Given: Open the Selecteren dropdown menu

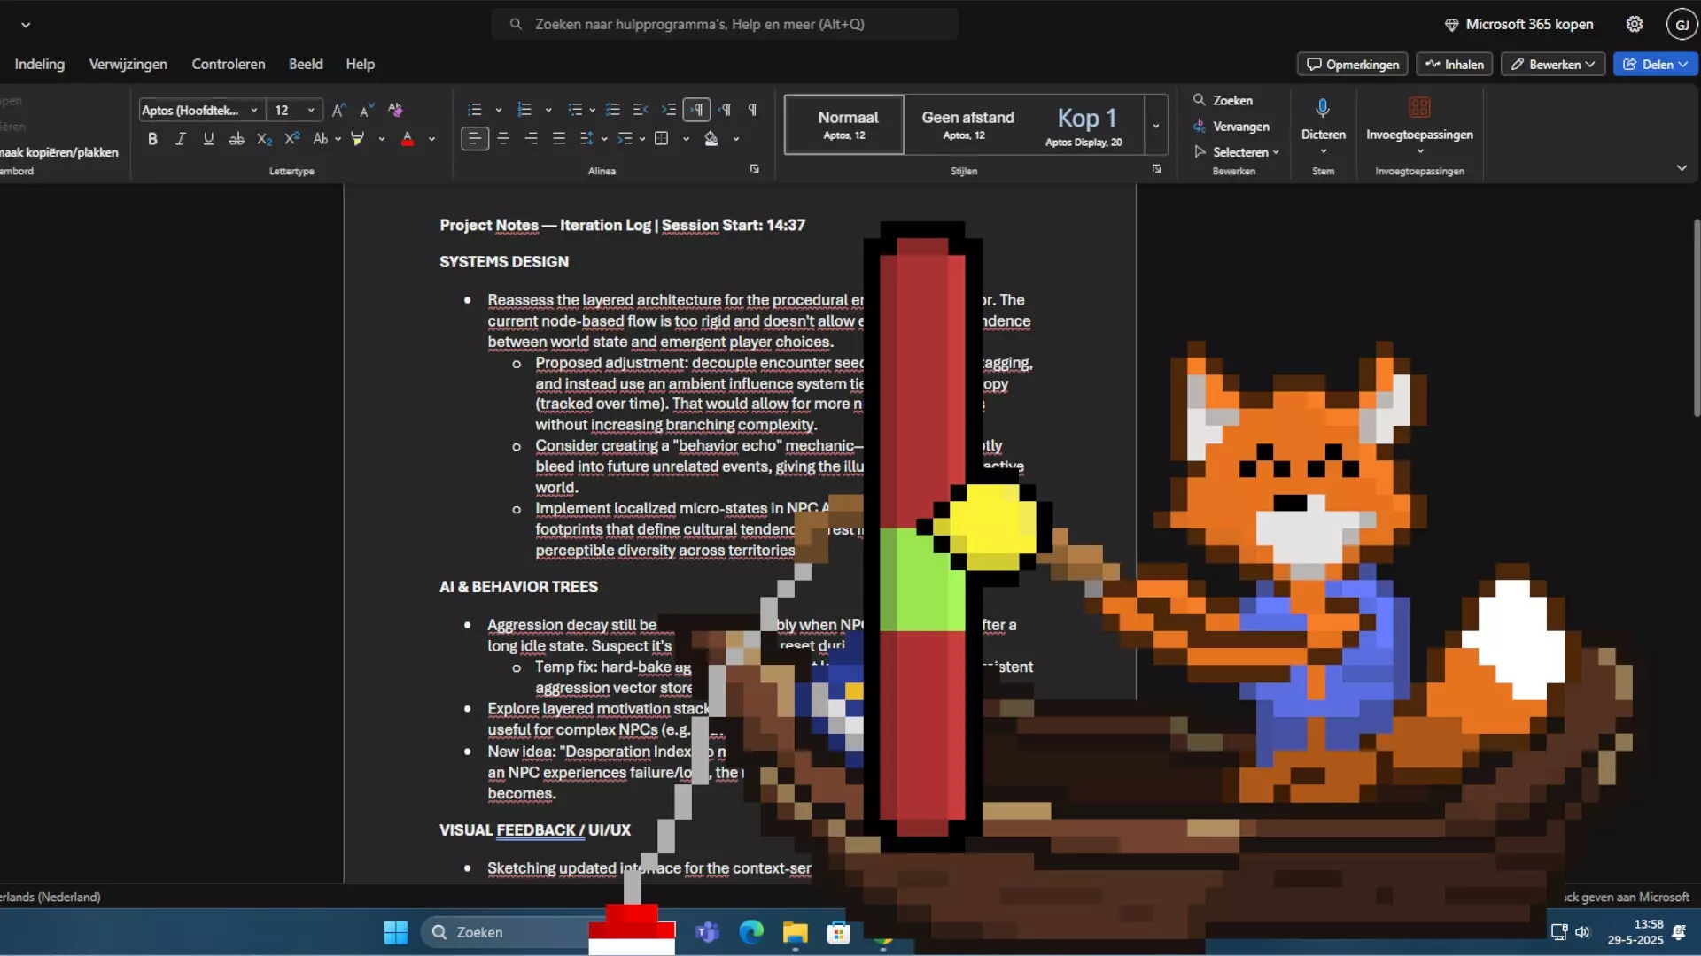Looking at the screenshot, I should point(1238,151).
